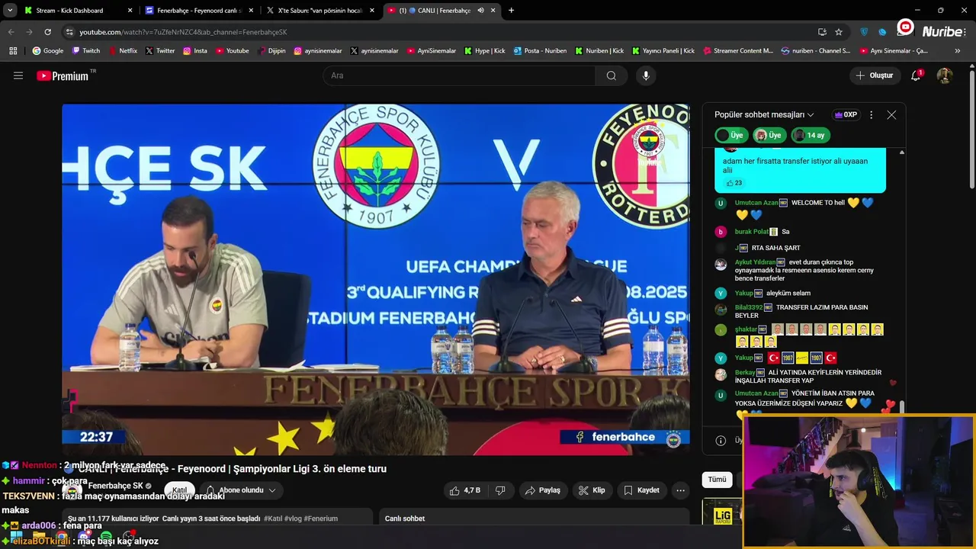The image size is (976, 549).
Task: Show more bookmarks with double chevron
Action: coord(958,51)
